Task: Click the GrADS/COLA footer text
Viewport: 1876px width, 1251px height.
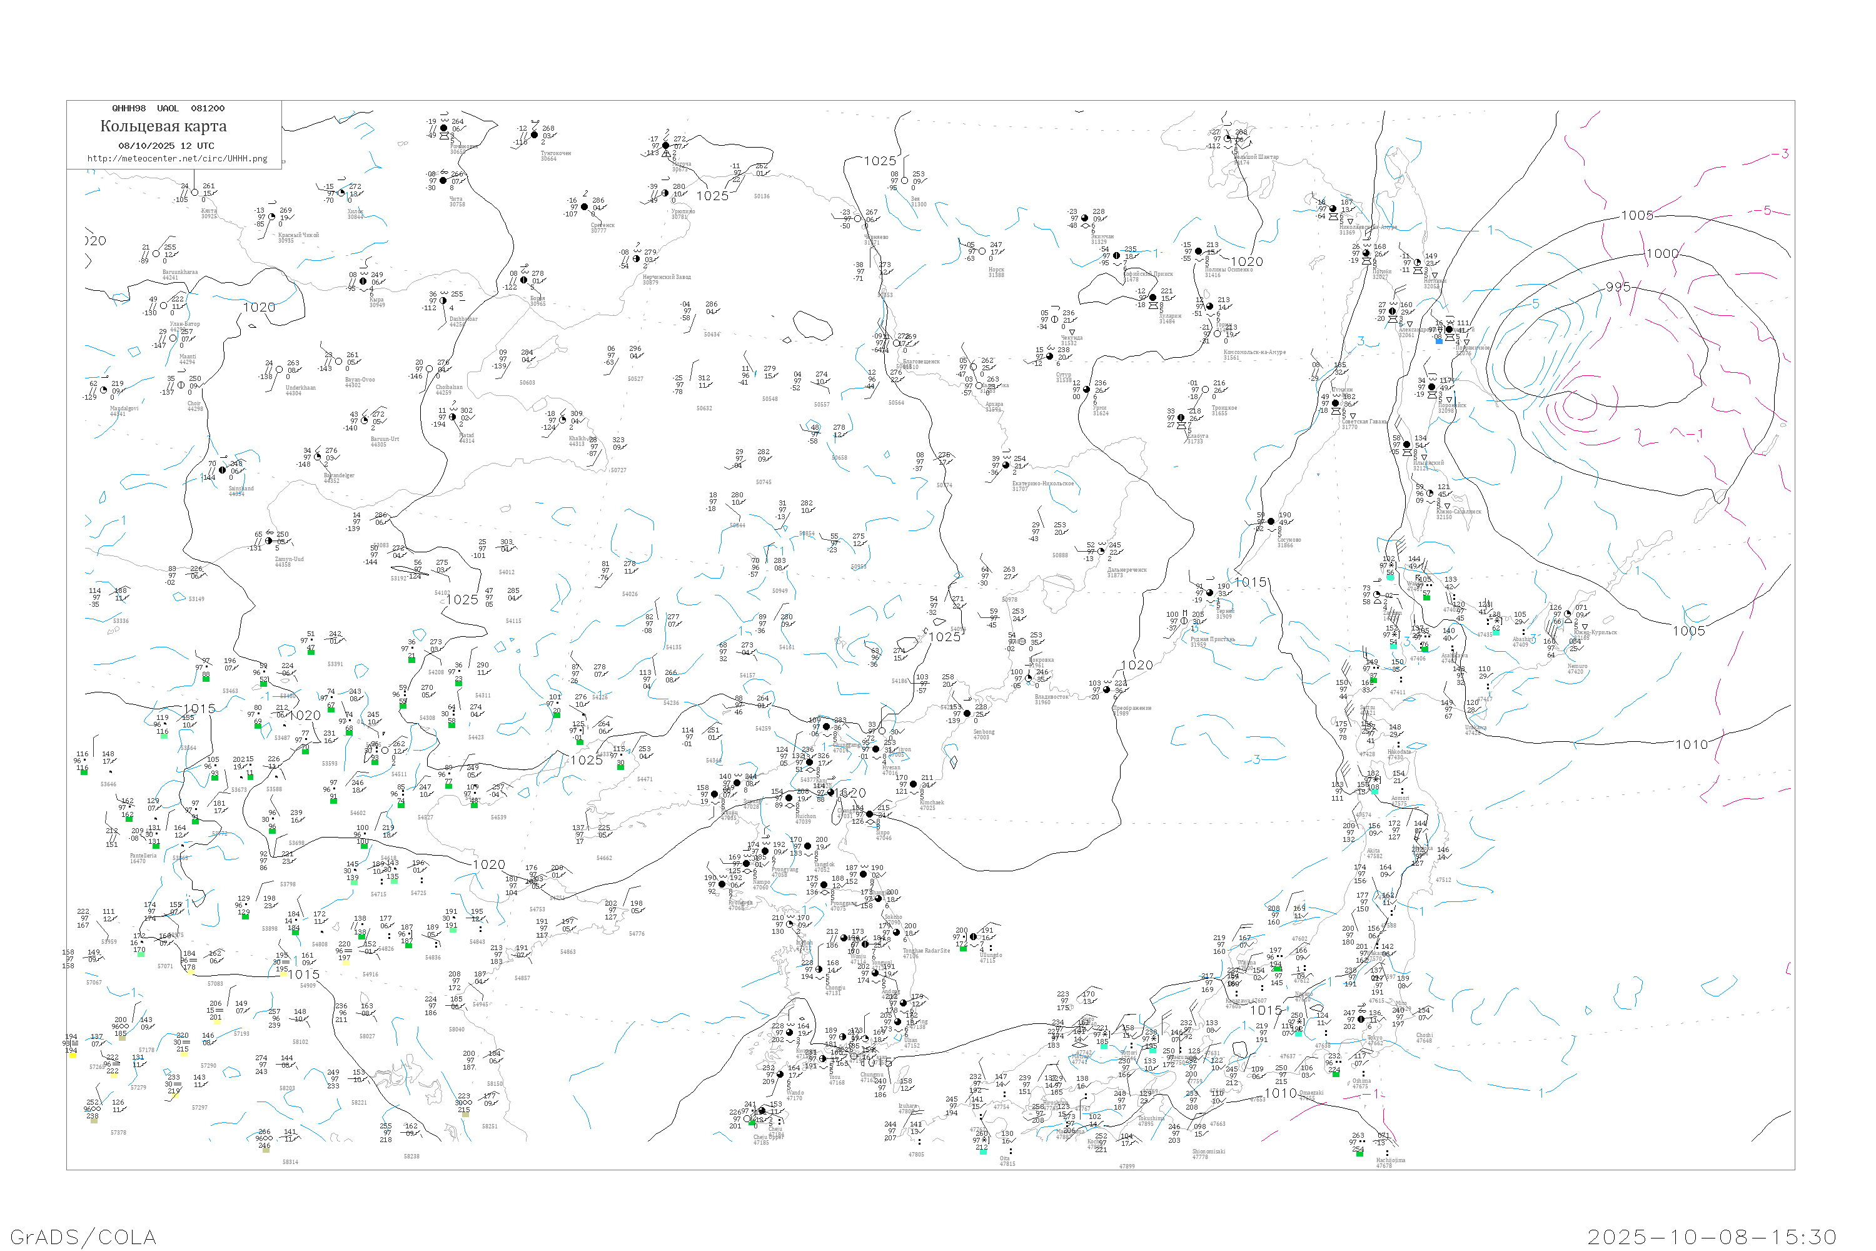Action: 83,1237
